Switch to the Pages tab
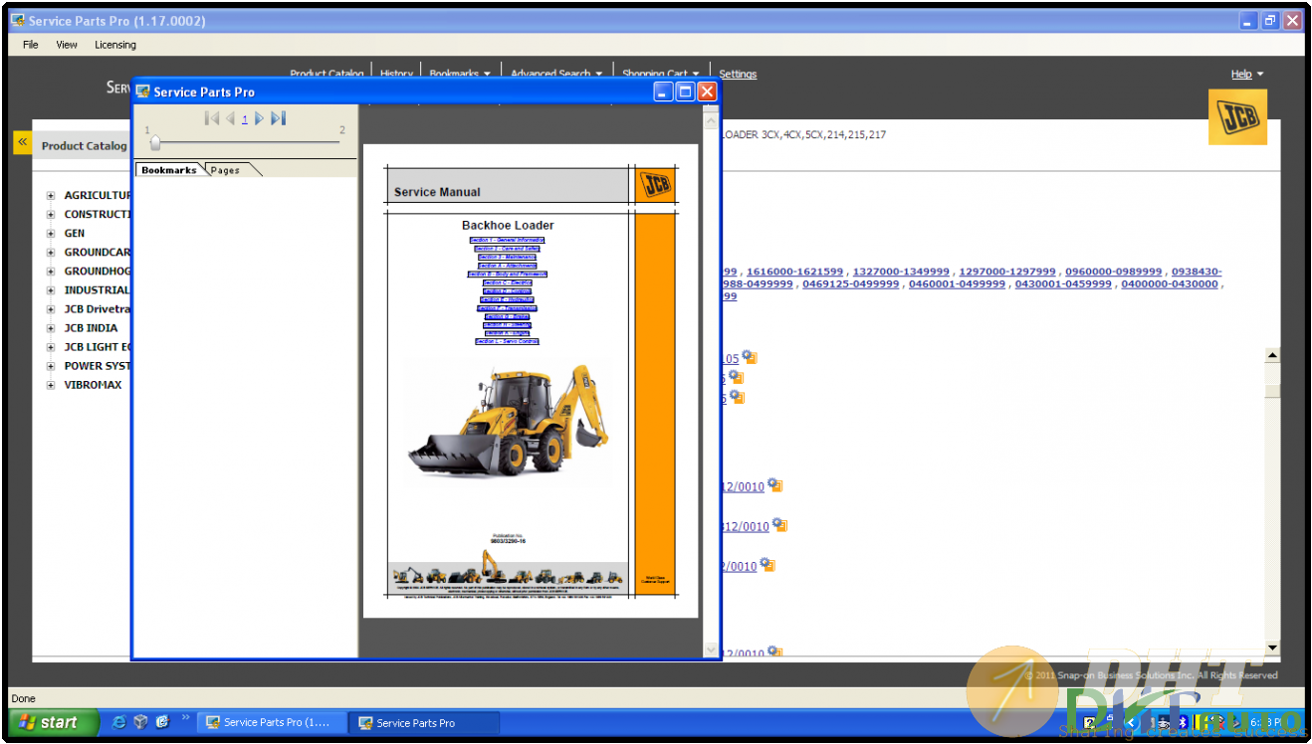This screenshot has width=1312, height=744. (x=225, y=170)
